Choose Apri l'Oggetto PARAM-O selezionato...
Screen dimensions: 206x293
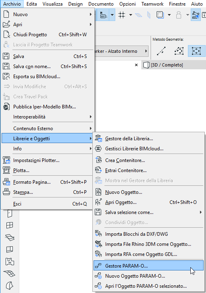click(149, 286)
